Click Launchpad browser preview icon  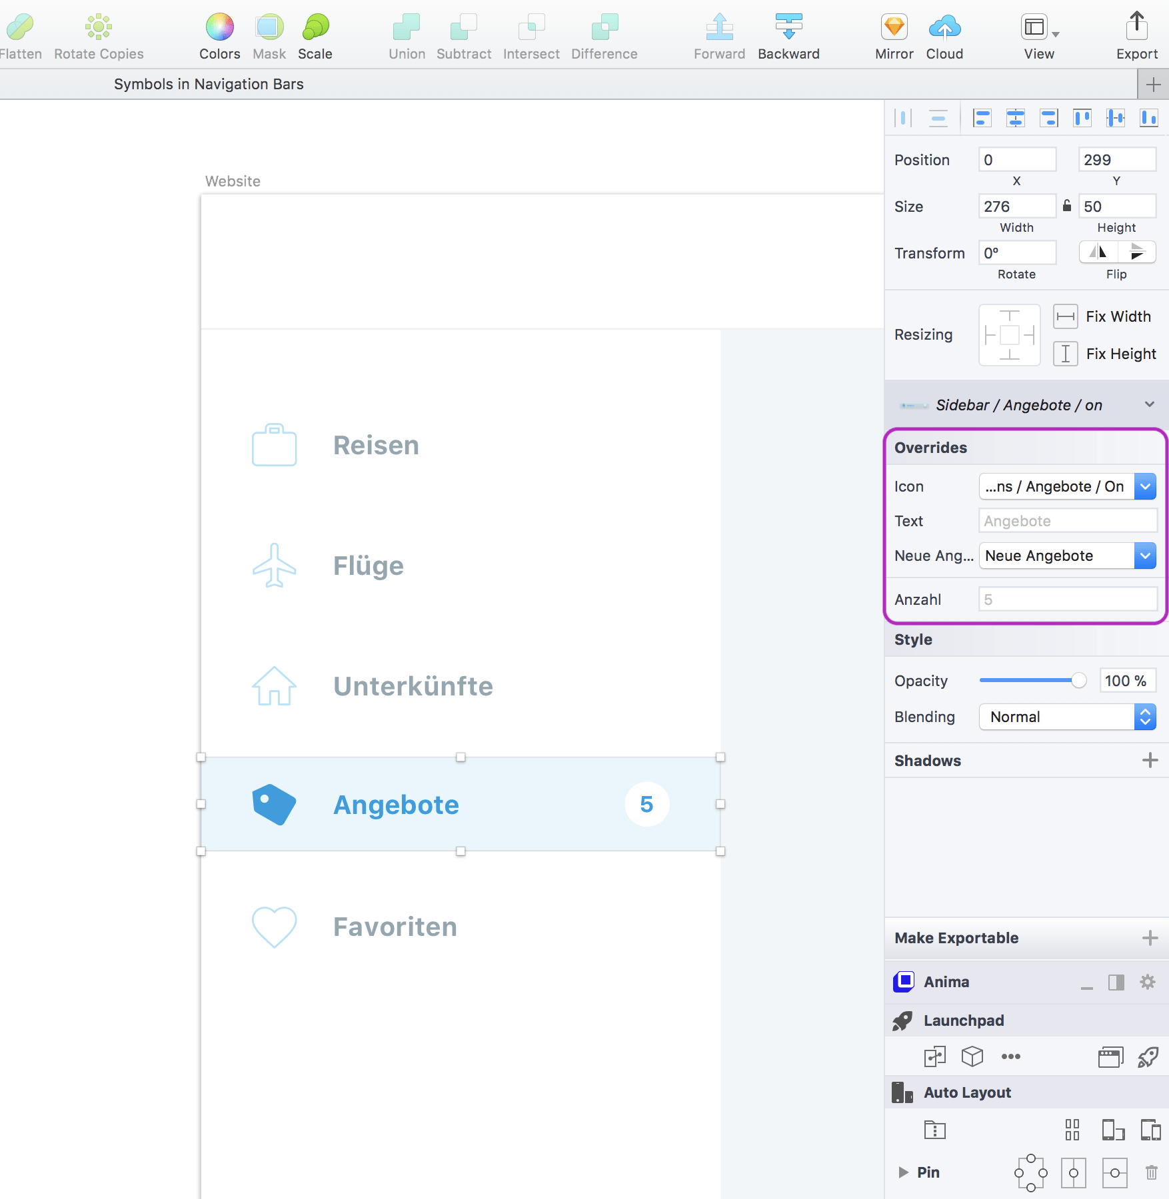pyautogui.click(x=1110, y=1057)
